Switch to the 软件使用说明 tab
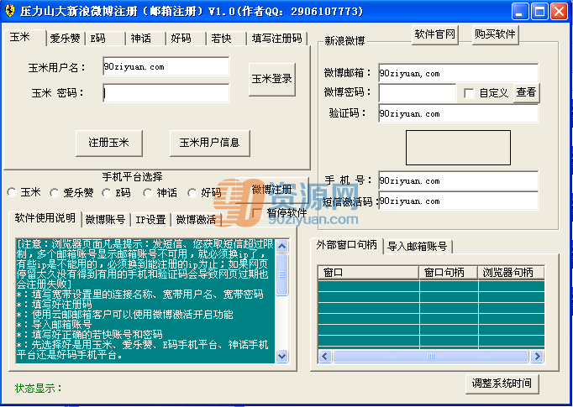Image resolution: width=573 pixels, height=407 pixels. click(45, 218)
